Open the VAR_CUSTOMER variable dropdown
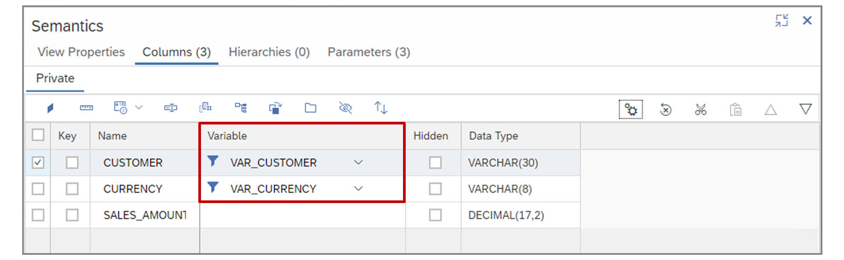This screenshot has width=844, height=260. pos(358,162)
